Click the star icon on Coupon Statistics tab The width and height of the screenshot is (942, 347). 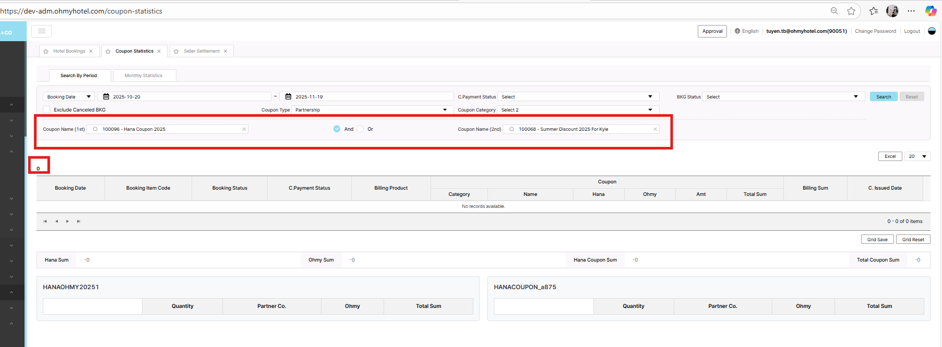tap(108, 52)
